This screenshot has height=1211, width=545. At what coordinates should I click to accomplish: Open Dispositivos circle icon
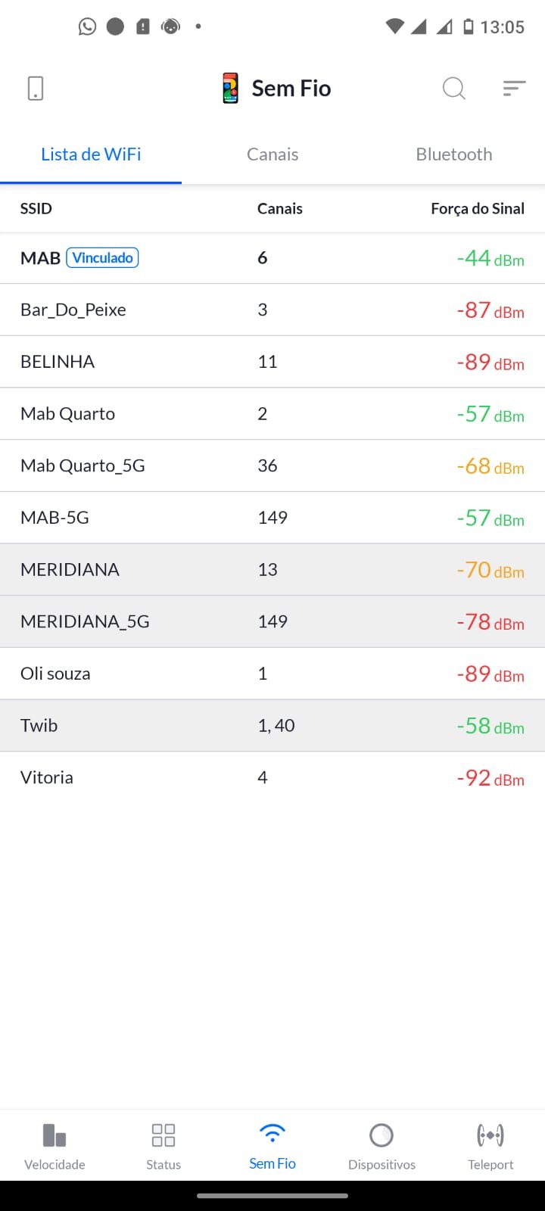tap(381, 1146)
